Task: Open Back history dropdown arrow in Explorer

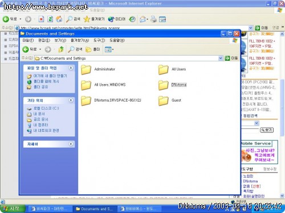Action: coord(40,49)
